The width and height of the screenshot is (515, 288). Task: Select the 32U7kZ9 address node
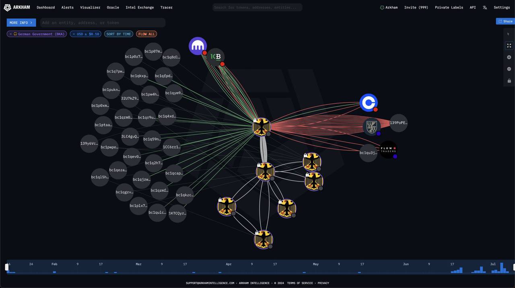(x=130, y=99)
